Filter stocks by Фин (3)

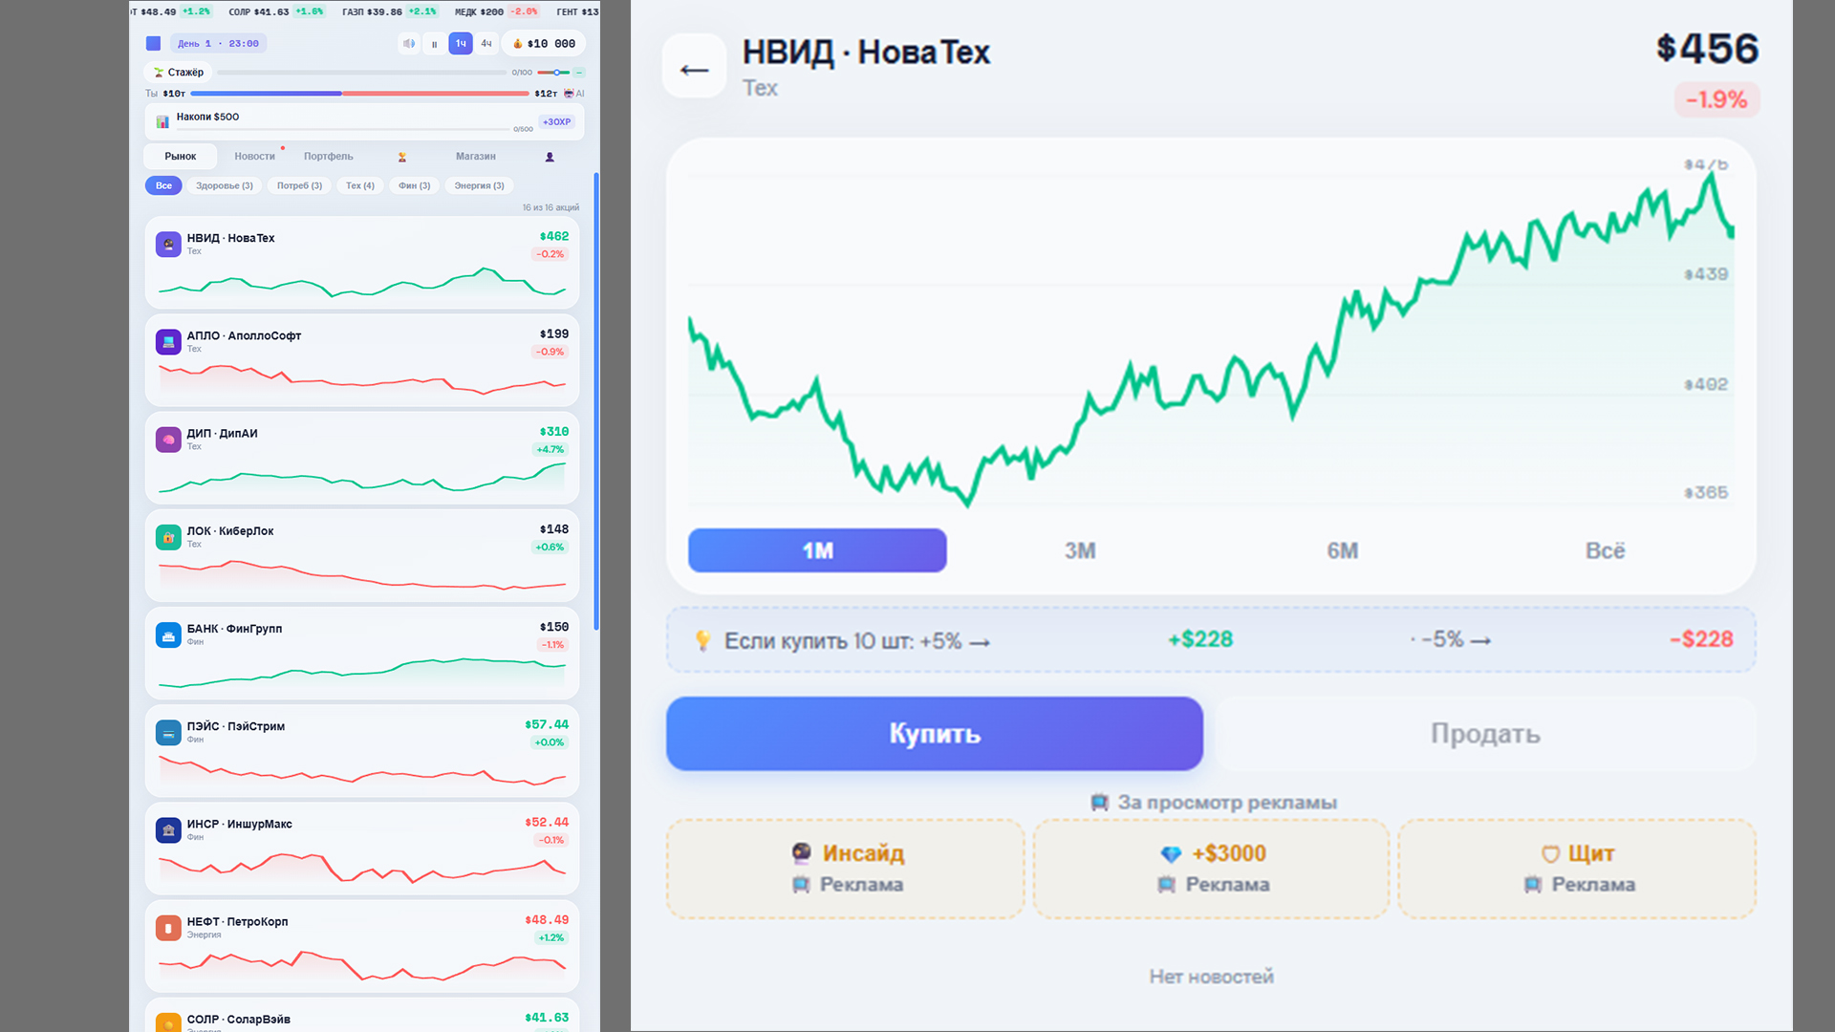coord(415,185)
